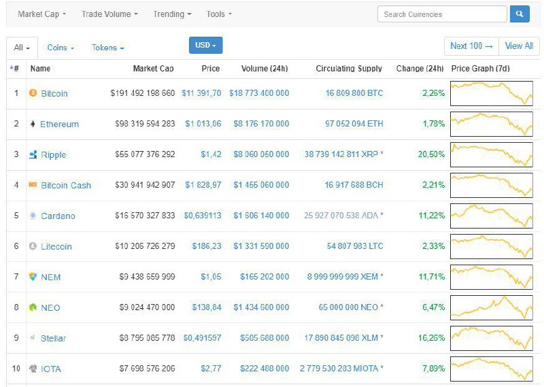544x387 pixels.
Task: Open the Ripple 7d price graph
Action: (491, 154)
